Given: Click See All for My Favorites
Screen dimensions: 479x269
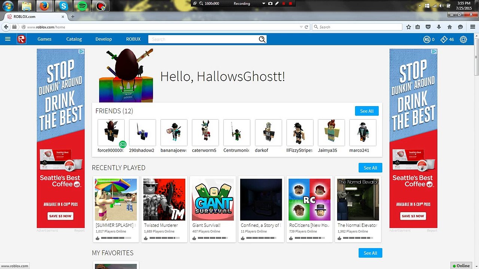Looking at the screenshot, I should [370, 253].
